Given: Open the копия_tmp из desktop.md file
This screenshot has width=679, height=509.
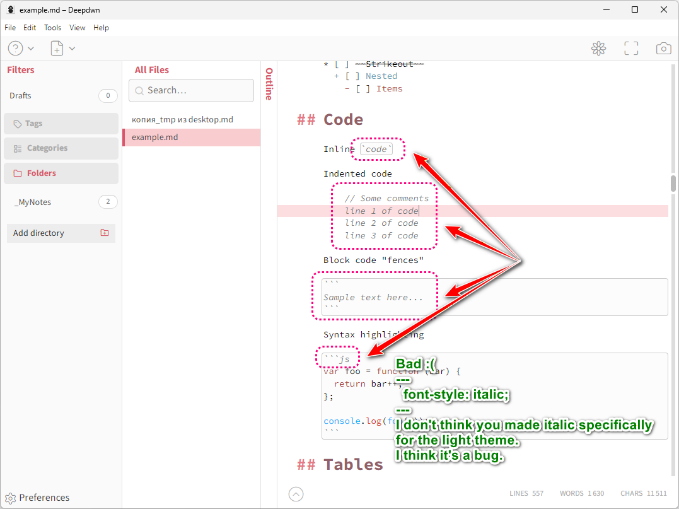Looking at the screenshot, I should pyautogui.click(x=192, y=120).
